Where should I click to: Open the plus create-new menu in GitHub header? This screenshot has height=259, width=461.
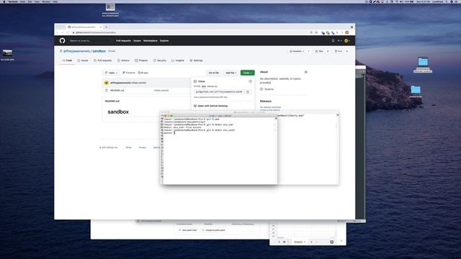pos(339,41)
